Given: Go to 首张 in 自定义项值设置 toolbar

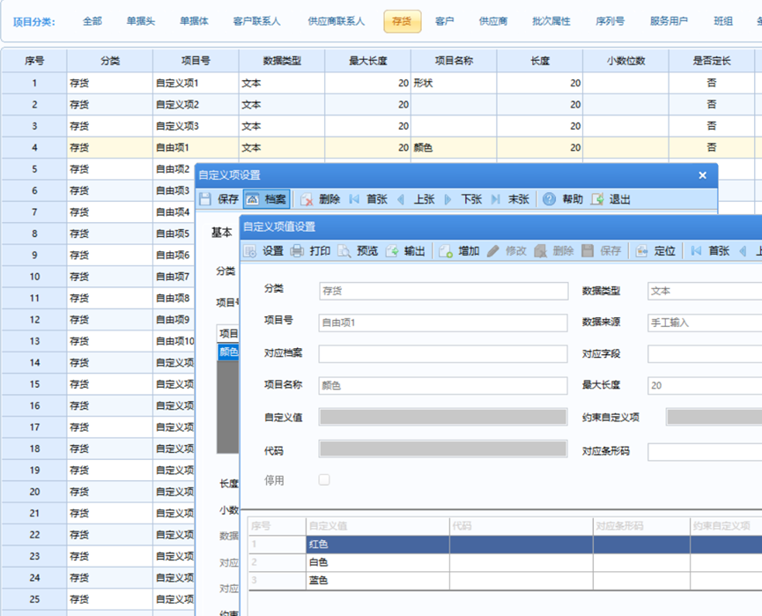Looking at the screenshot, I should click(x=710, y=251).
